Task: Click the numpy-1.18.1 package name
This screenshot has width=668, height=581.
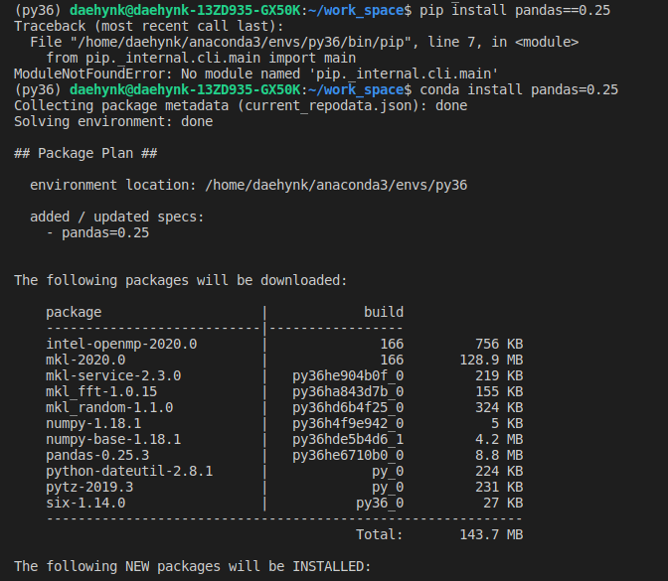Action: coord(93,423)
